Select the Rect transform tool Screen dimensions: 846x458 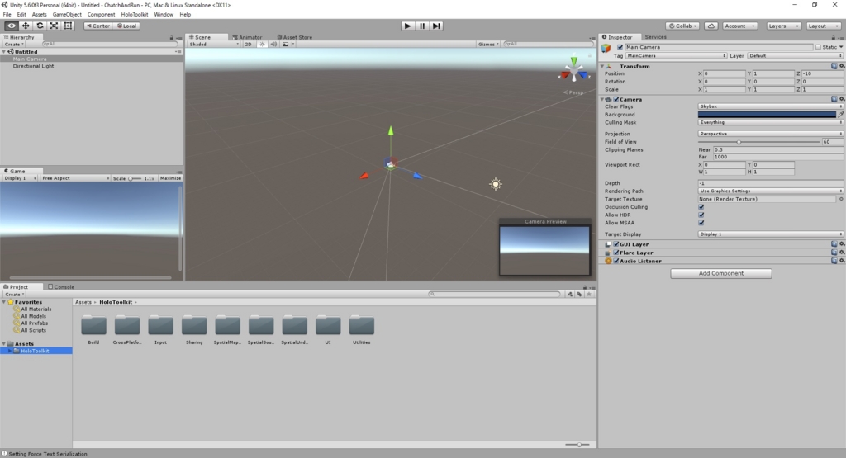pos(68,26)
